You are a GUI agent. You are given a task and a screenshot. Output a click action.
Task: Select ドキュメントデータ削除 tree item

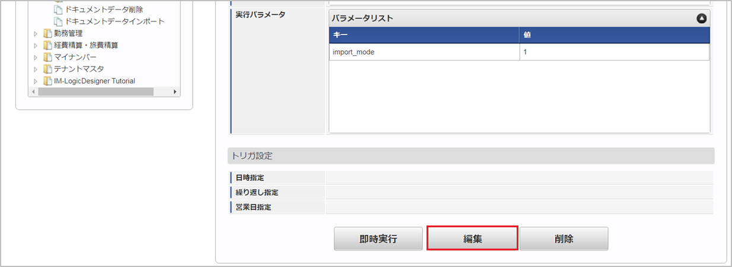pyautogui.click(x=104, y=9)
